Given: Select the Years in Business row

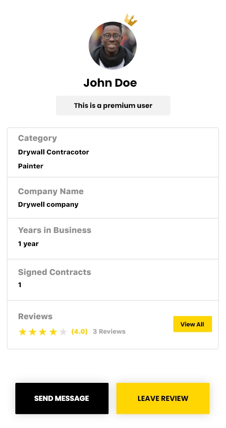Looking at the screenshot, I should click(x=113, y=238).
